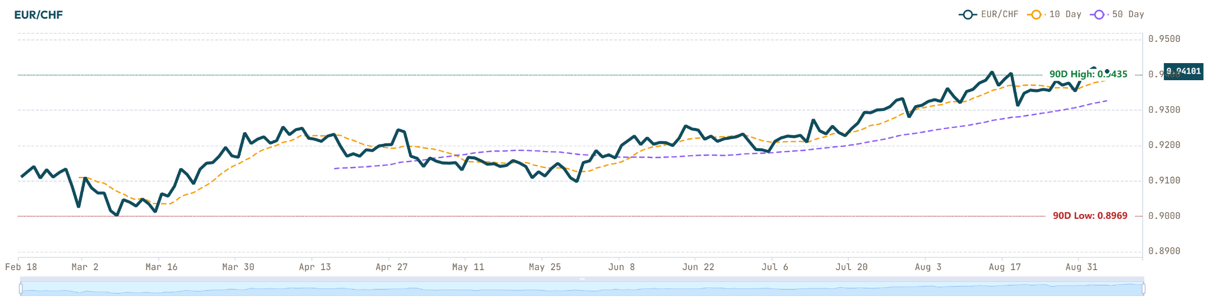Click the last data point on chart
The height and width of the screenshot is (299, 1208).
pyautogui.click(x=1107, y=71)
